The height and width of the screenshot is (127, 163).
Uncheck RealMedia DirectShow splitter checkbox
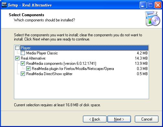(23, 74)
